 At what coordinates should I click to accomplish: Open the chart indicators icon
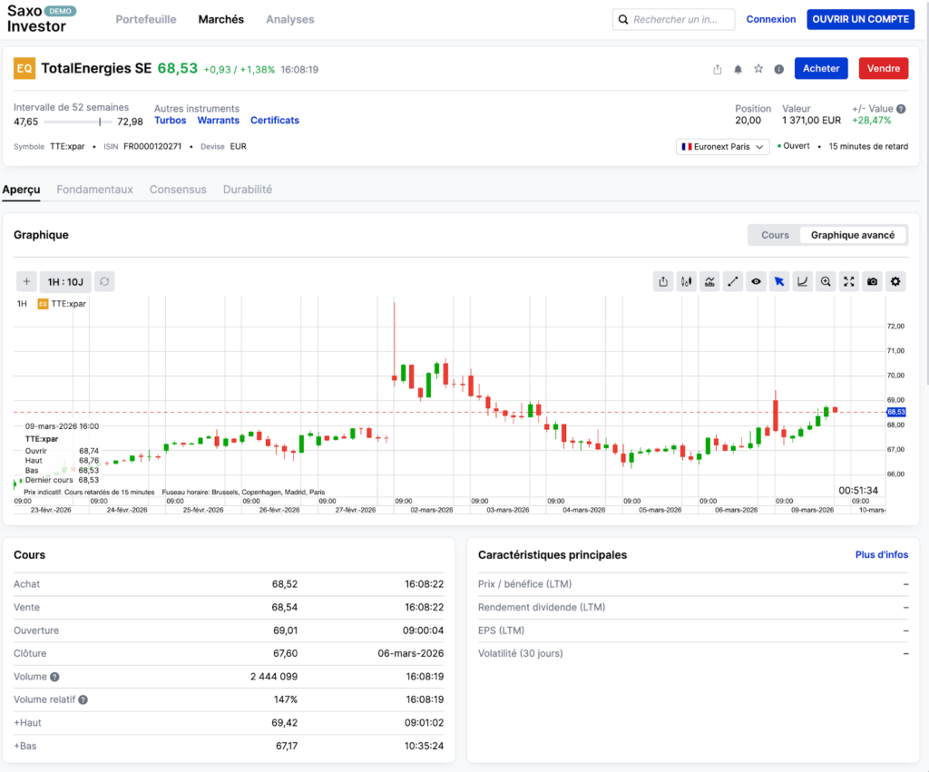710,281
